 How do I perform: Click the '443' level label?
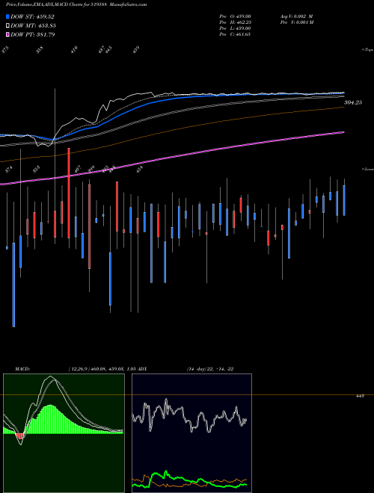(360, 396)
